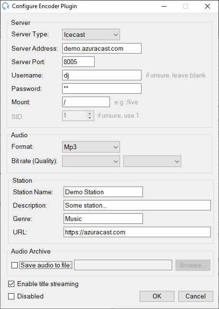The image size is (219, 309).
Task: Open the second Bit rate quality dropdown
Action: tap(152, 161)
